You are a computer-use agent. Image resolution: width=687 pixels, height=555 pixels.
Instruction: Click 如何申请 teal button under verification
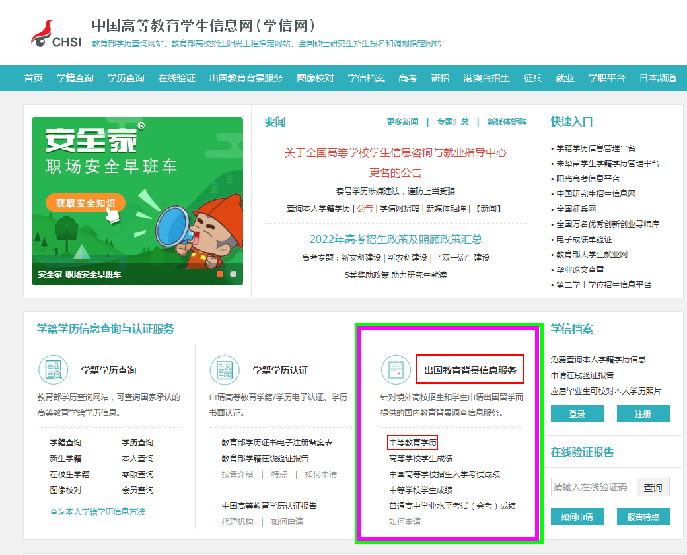click(577, 517)
